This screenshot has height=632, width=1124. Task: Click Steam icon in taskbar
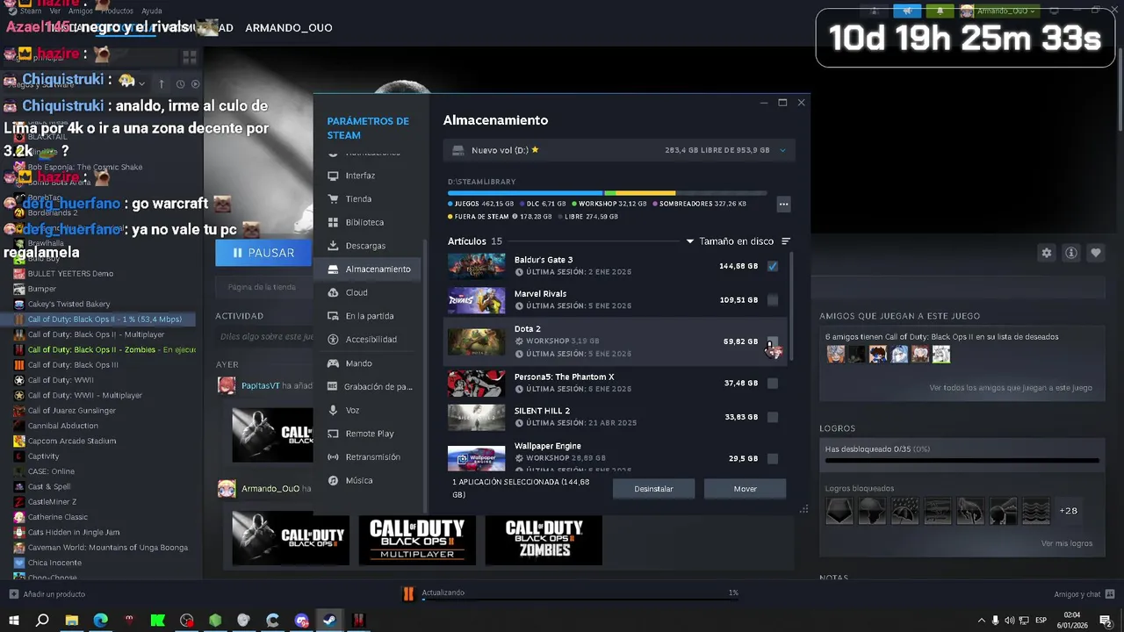tap(328, 621)
